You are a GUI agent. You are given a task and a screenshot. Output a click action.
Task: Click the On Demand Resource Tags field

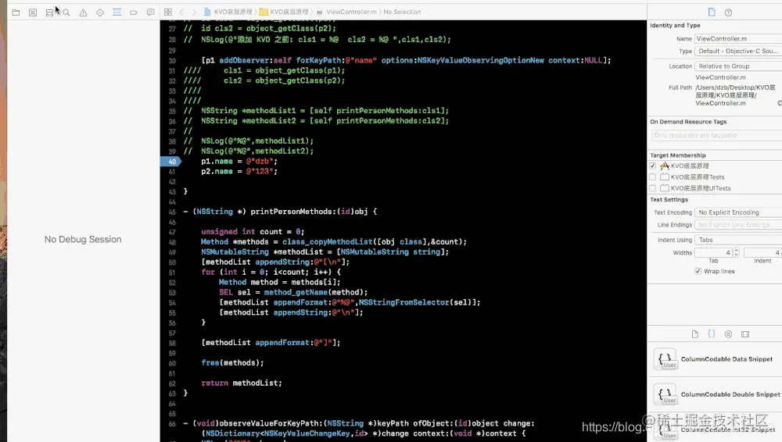[x=716, y=135]
